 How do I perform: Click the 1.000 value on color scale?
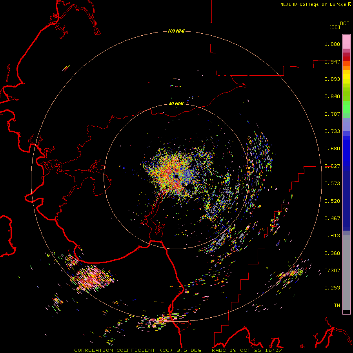tap(332, 44)
